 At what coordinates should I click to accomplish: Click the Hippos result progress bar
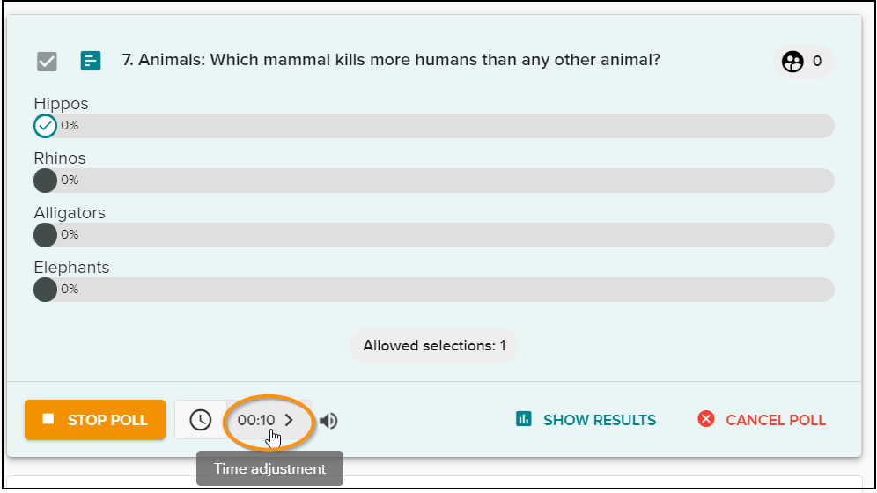(x=434, y=126)
